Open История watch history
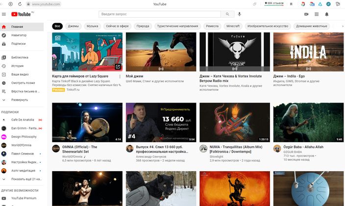The image size is (345, 206). click(x=22, y=66)
